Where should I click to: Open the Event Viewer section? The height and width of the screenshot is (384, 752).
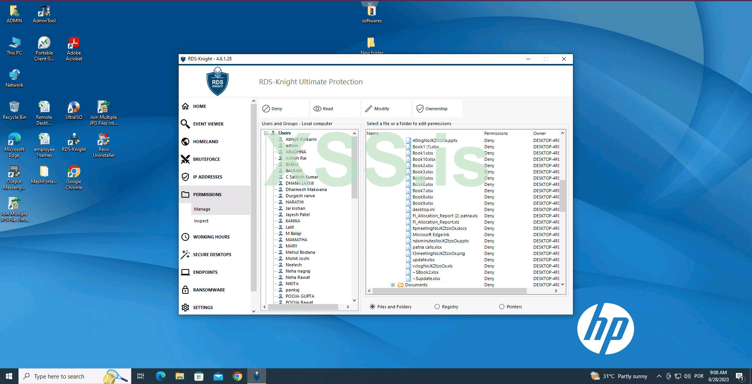[x=209, y=124]
